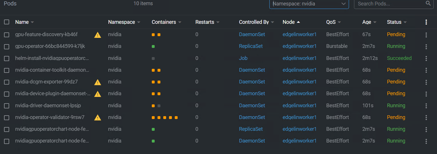Image resolution: width=437 pixels, height=154 pixels.
Task: Open actions menu for nvidia-driver-daemonset-lpsjp
Action: point(426,106)
